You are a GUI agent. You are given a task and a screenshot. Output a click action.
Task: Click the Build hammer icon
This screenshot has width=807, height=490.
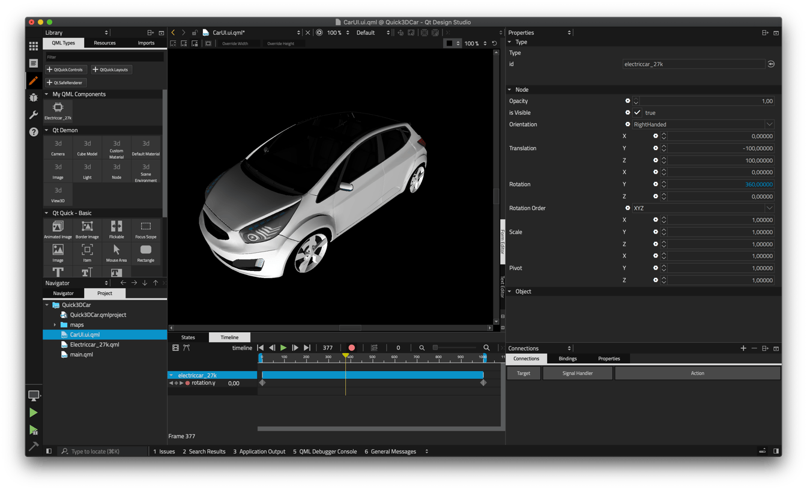34,446
